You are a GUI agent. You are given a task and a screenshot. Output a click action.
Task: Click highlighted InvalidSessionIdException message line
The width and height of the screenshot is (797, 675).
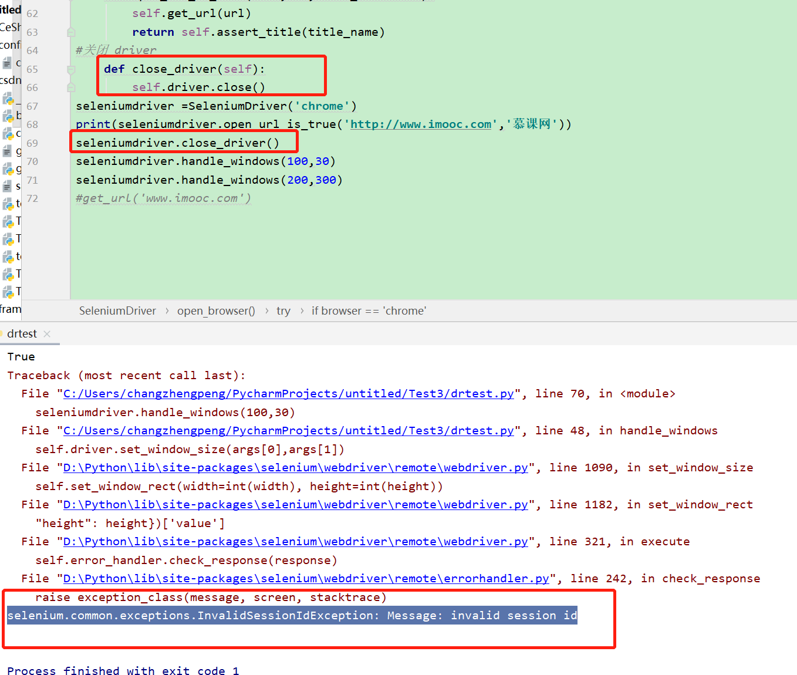[x=292, y=616]
